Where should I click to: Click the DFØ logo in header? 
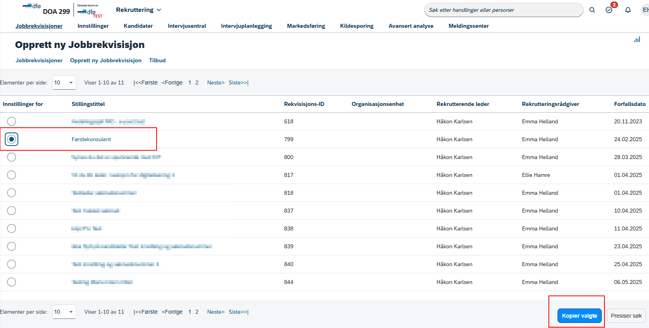tap(32, 6)
